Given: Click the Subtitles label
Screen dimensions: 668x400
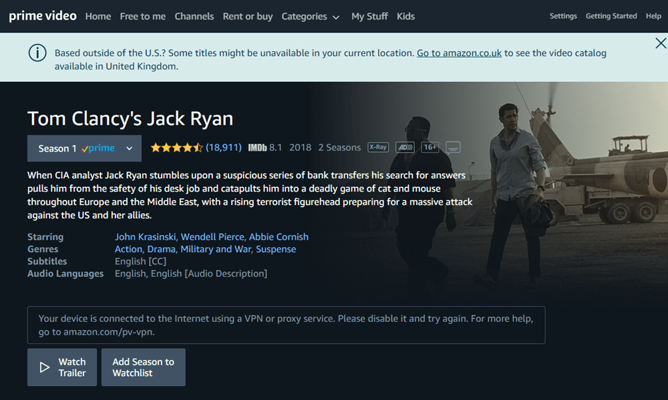Looking at the screenshot, I should (x=47, y=261).
